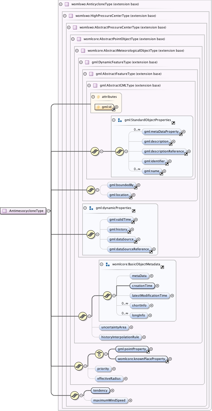Click the AntimesocycloneType type icon

click(4, 211)
